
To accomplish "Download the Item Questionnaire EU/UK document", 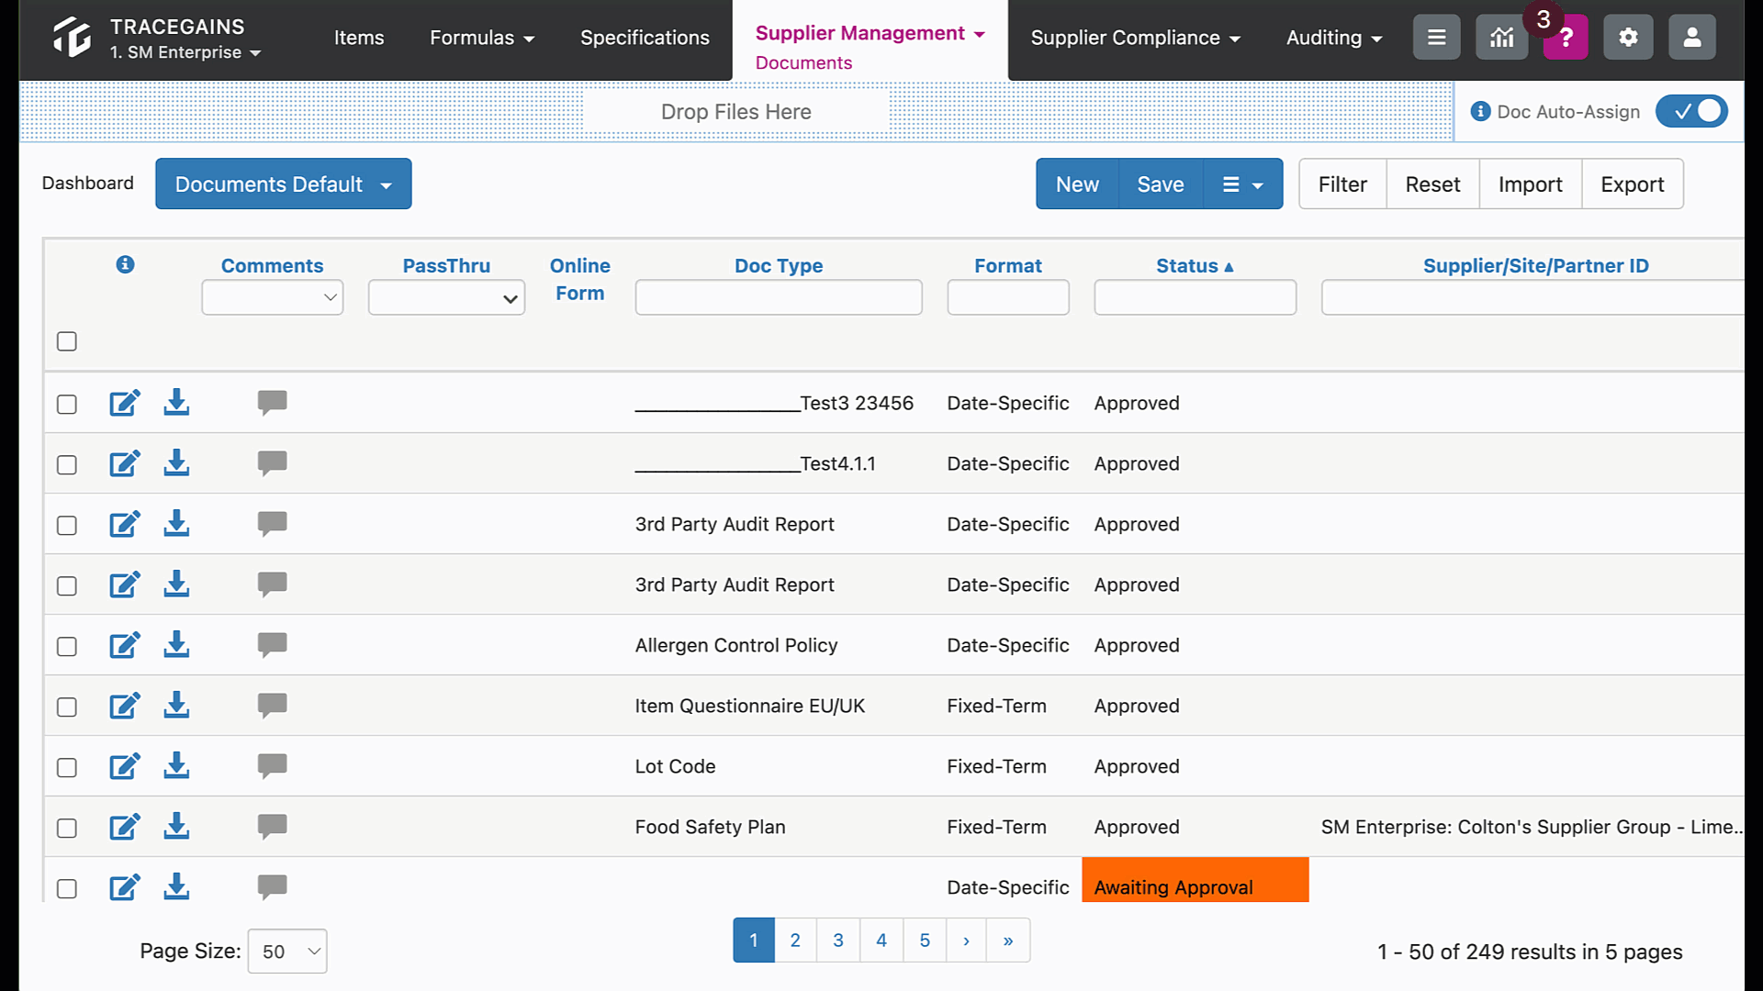I will [x=176, y=705].
